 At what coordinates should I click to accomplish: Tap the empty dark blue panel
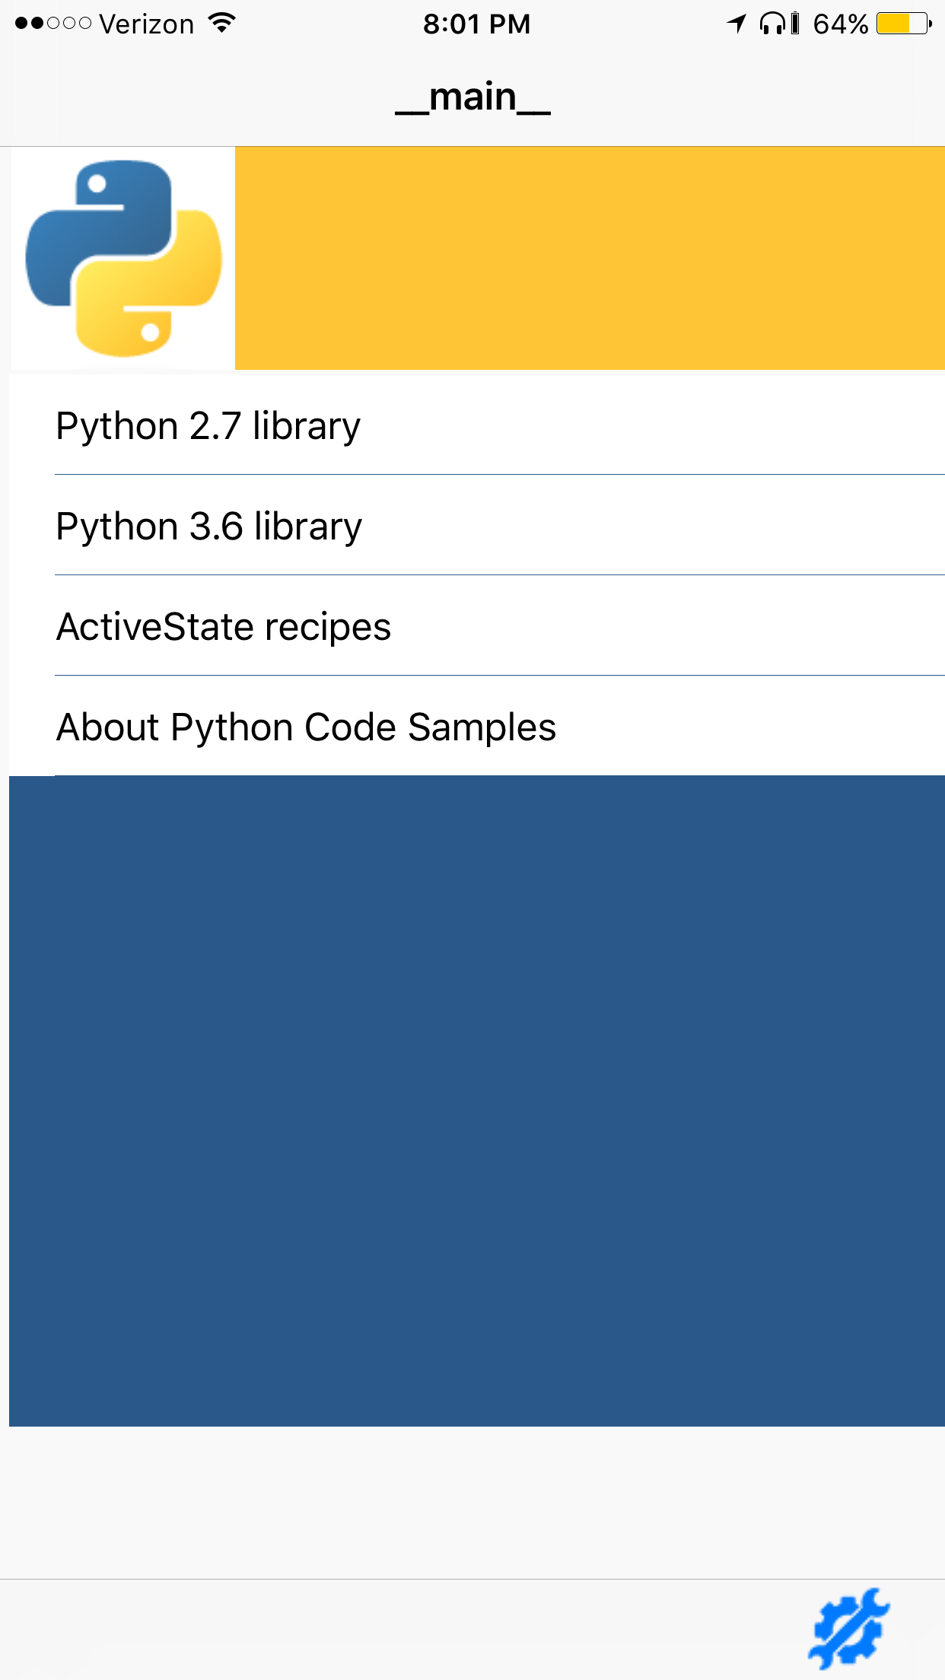(x=477, y=1100)
